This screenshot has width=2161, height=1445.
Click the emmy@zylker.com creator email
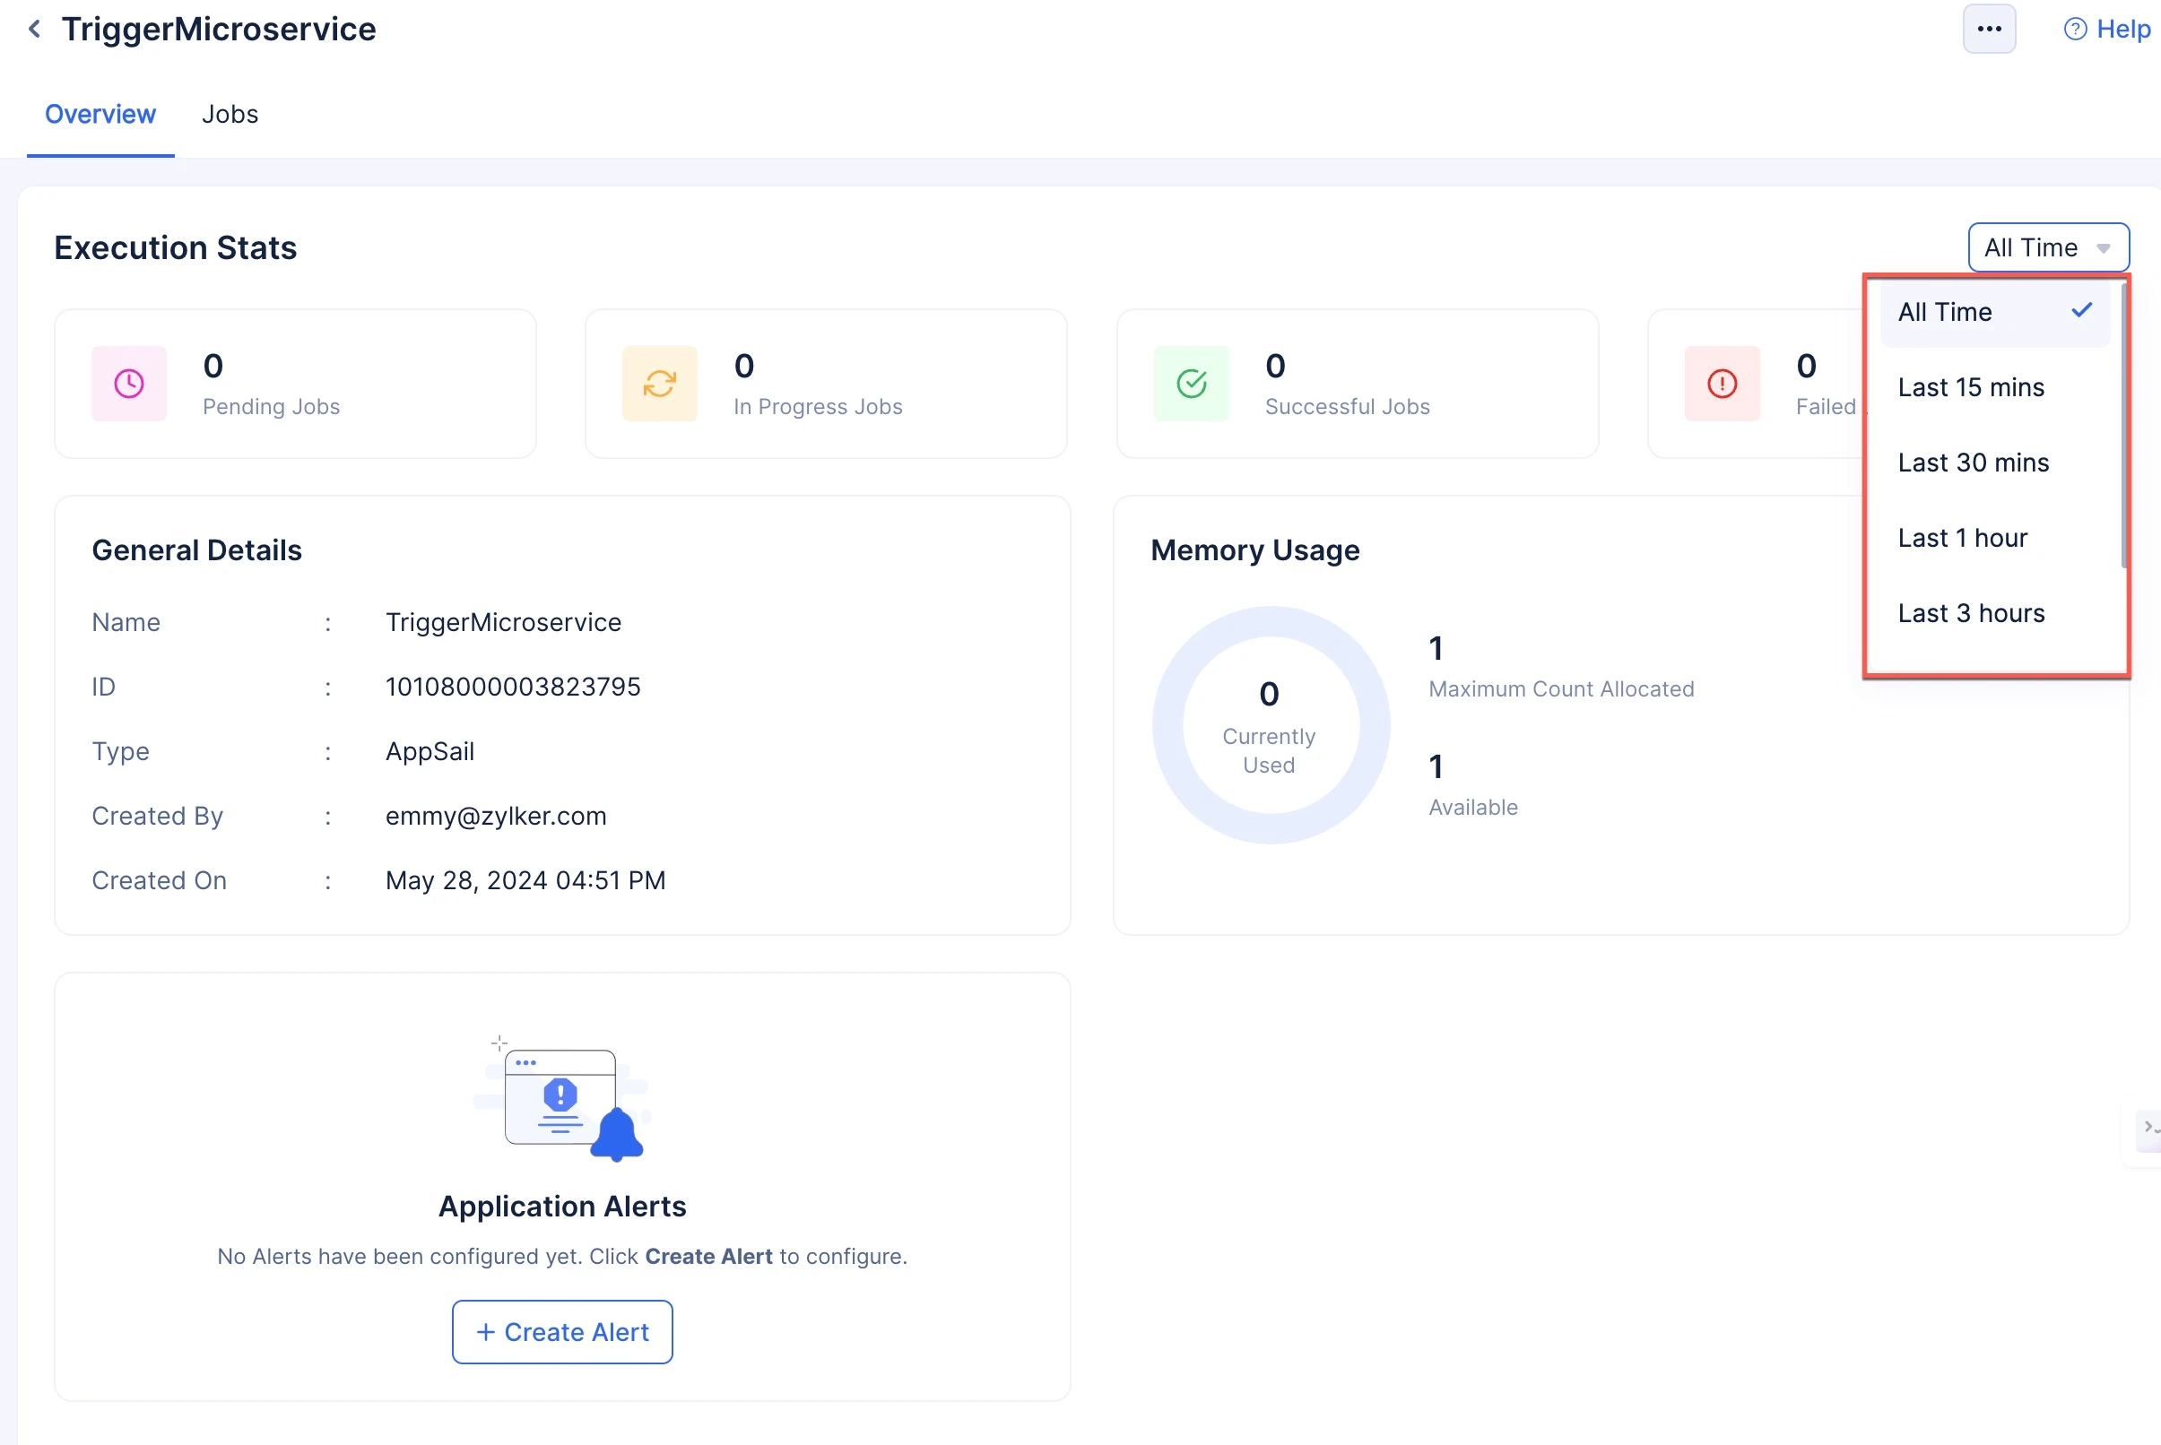tap(496, 817)
